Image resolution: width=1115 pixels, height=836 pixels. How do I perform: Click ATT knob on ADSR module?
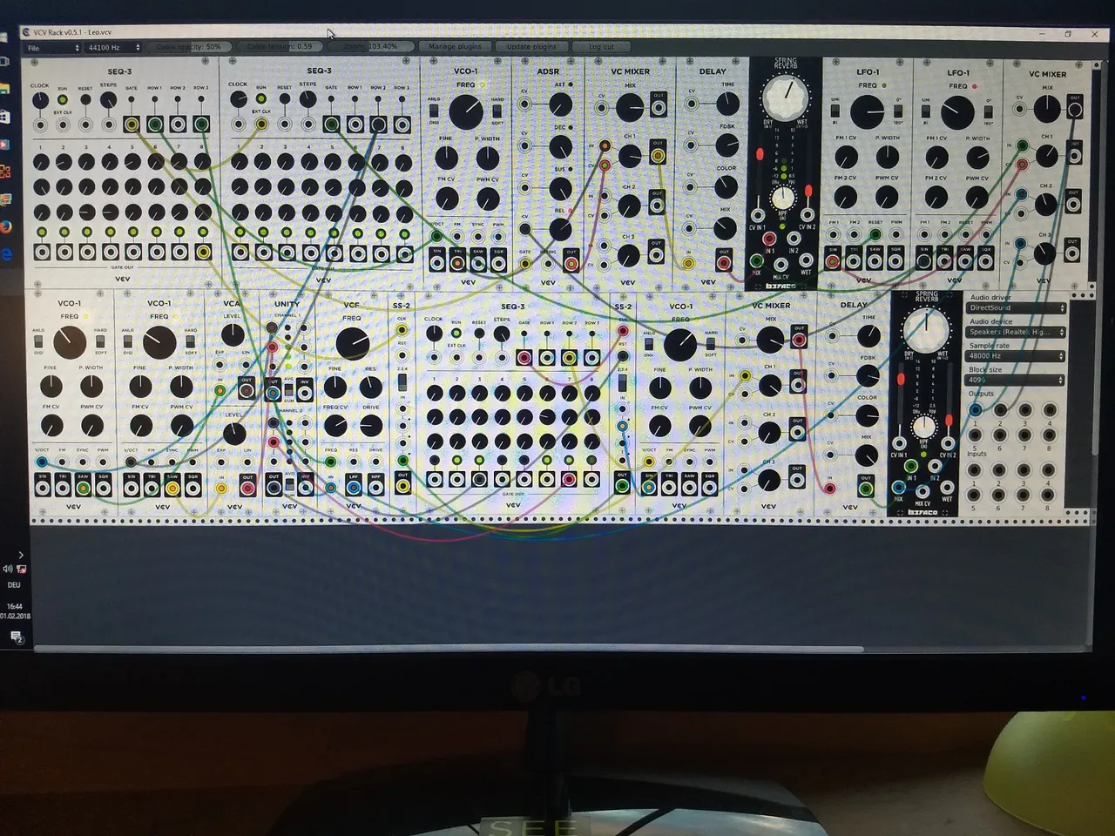pos(560,105)
